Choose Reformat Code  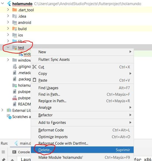point(82,130)
